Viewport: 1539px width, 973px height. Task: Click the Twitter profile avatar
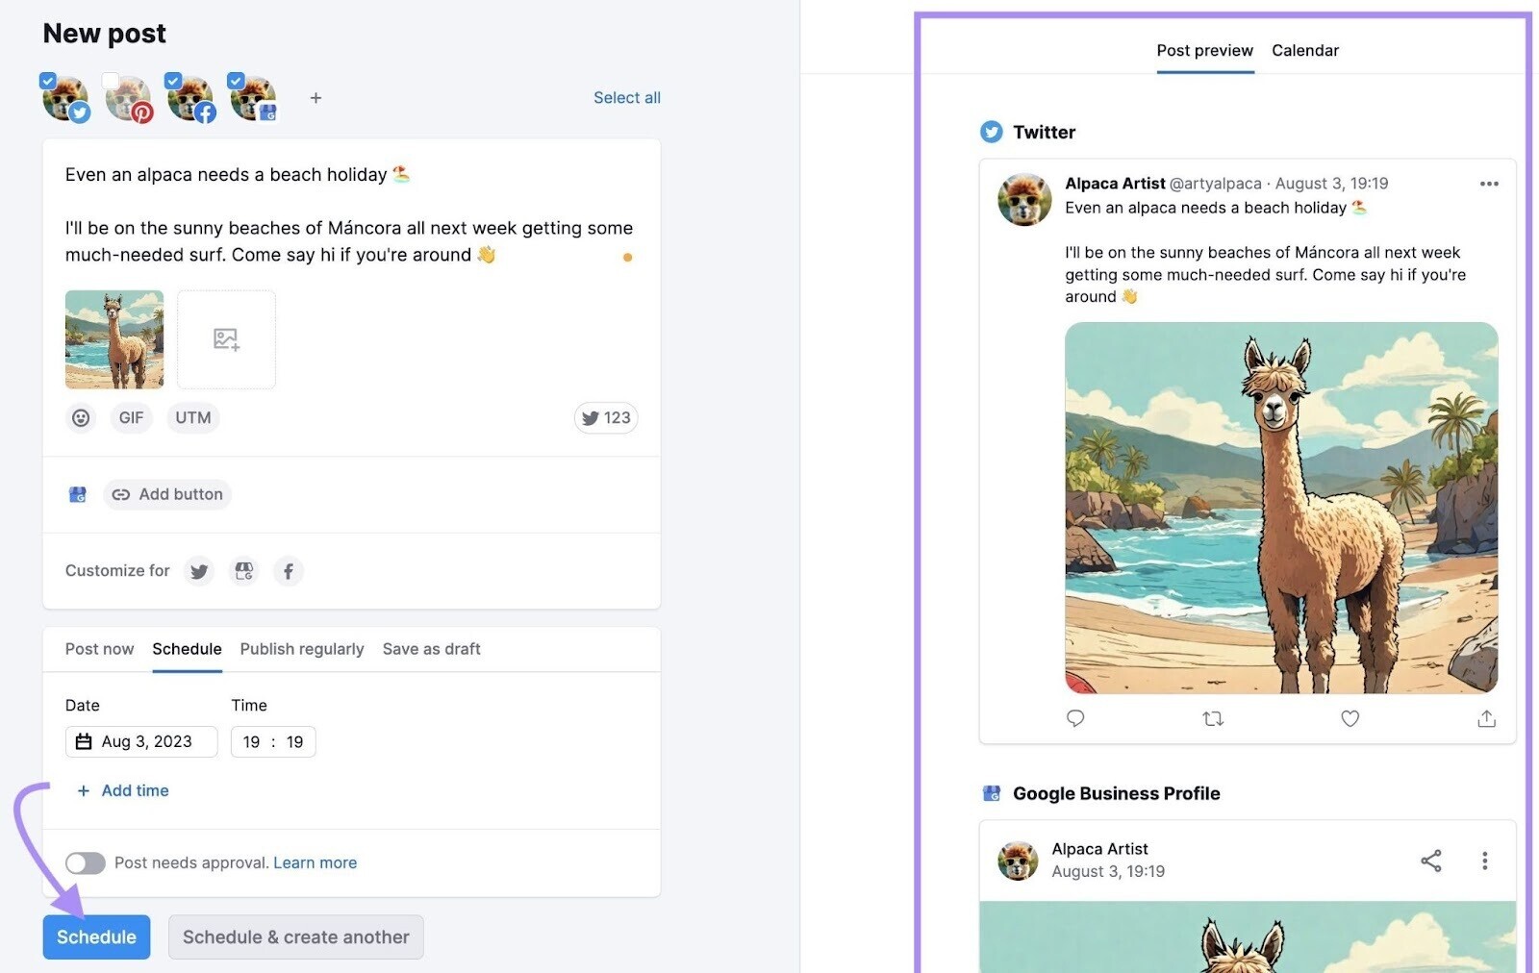[x=66, y=99]
